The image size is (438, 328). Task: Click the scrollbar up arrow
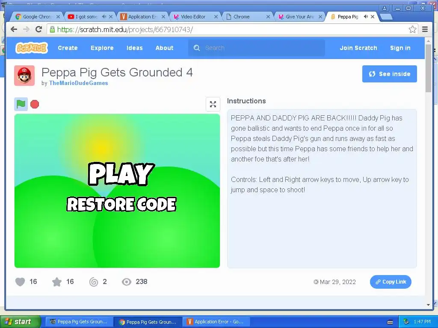coord(428,41)
